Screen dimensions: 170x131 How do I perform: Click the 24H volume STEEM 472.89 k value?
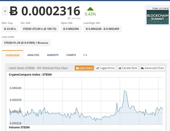click(40, 29)
